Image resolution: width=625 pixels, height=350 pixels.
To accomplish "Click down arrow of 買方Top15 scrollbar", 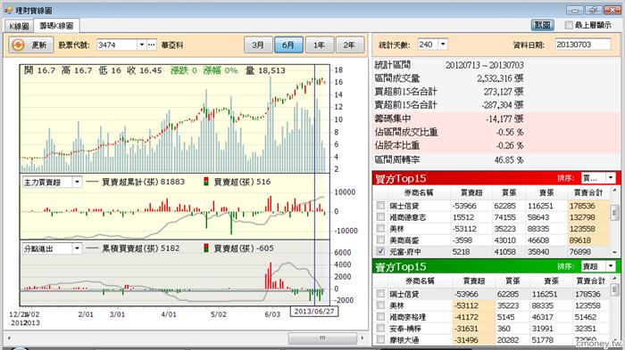I will coord(614,252).
